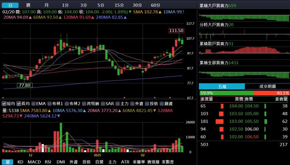Viewport: 290px width, 165px height.
Task: Switch to the 月 monthly chart tab
Action: pyautogui.click(x=46, y=5)
